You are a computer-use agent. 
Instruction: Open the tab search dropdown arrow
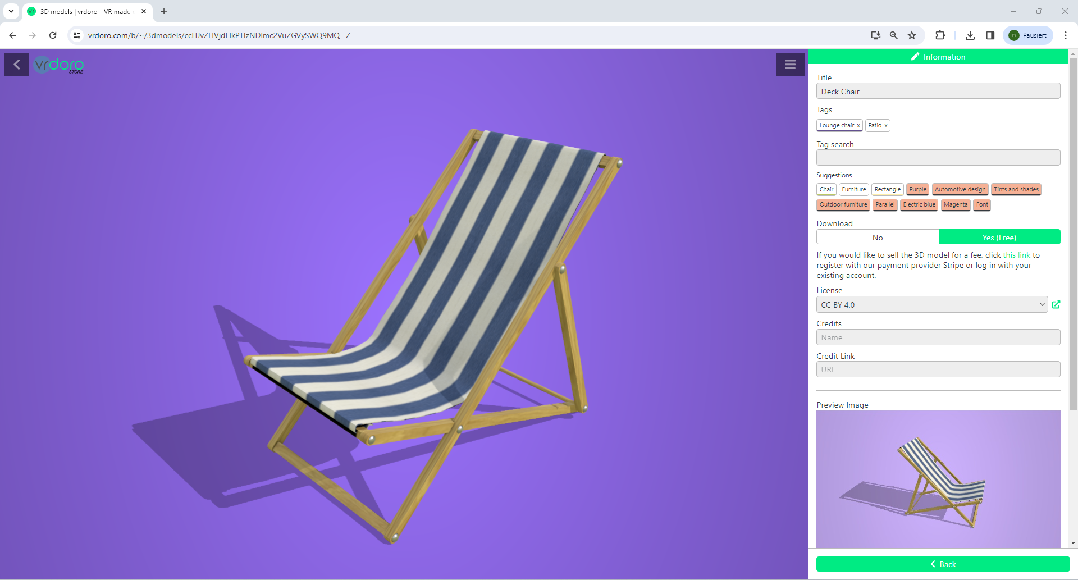pyautogui.click(x=11, y=11)
